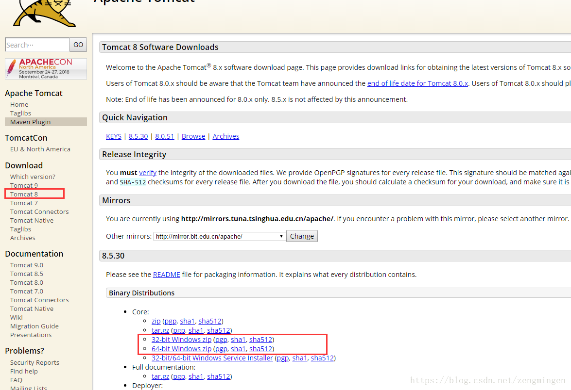Open pgp signature for 32-bit Windows zip
571x390 pixels.
pyautogui.click(x=222, y=340)
